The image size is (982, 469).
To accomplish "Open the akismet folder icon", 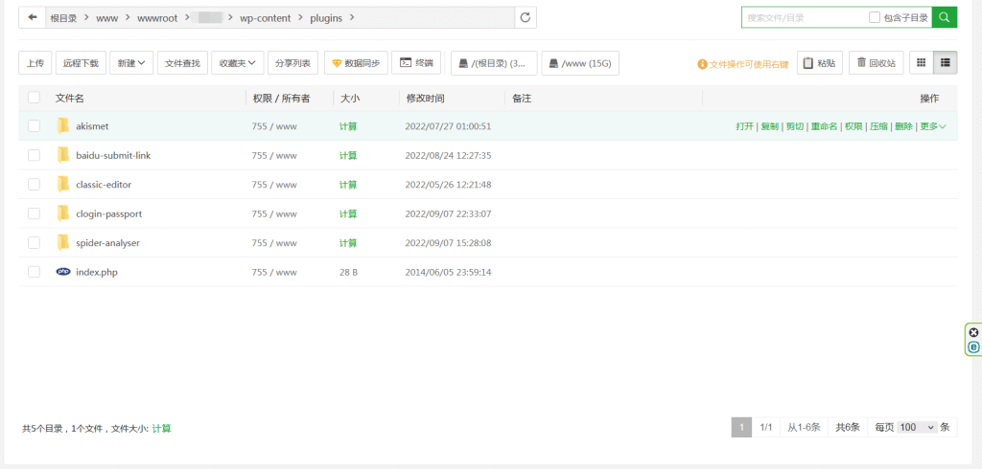I will pyautogui.click(x=62, y=125).
